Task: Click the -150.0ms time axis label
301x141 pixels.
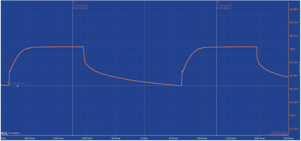Action: point(58,138)
